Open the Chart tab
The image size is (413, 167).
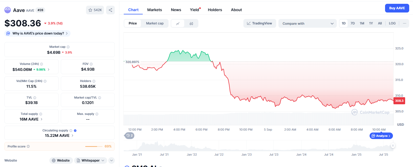[133, 10]
